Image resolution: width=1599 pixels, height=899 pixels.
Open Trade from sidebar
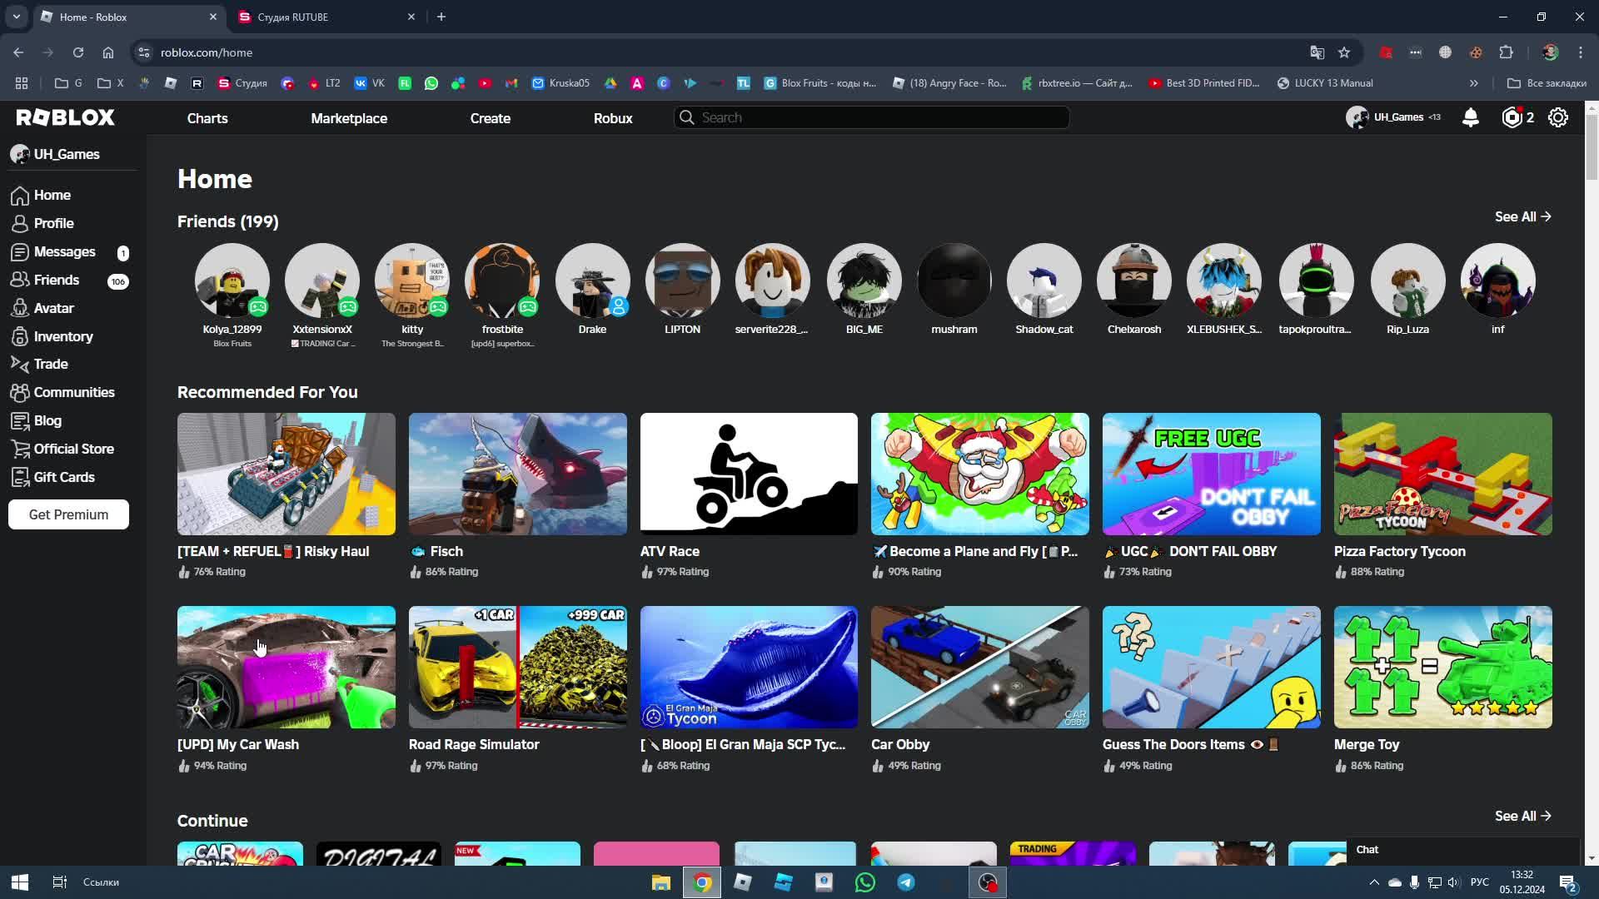click(x=40, y=364)
